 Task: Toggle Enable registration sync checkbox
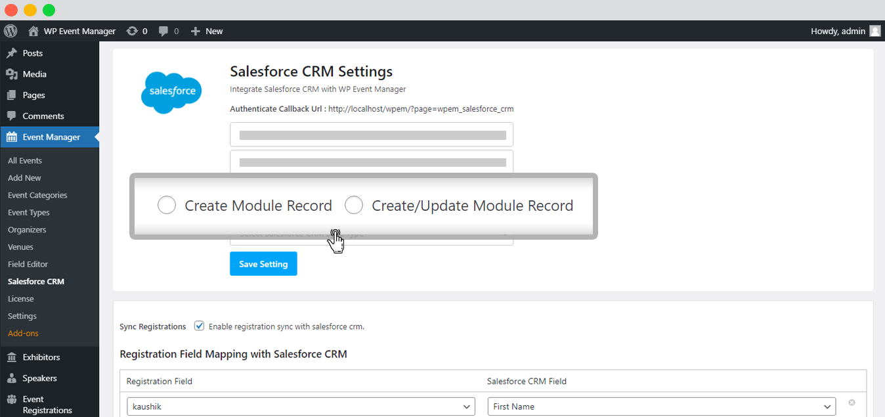200,326
